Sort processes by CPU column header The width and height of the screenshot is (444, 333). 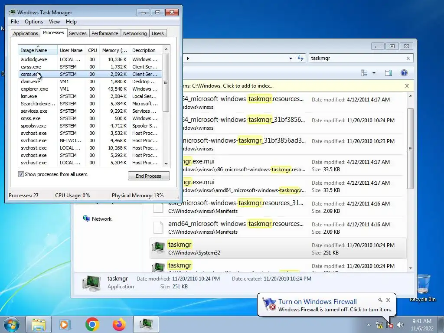tap(92, 50)
